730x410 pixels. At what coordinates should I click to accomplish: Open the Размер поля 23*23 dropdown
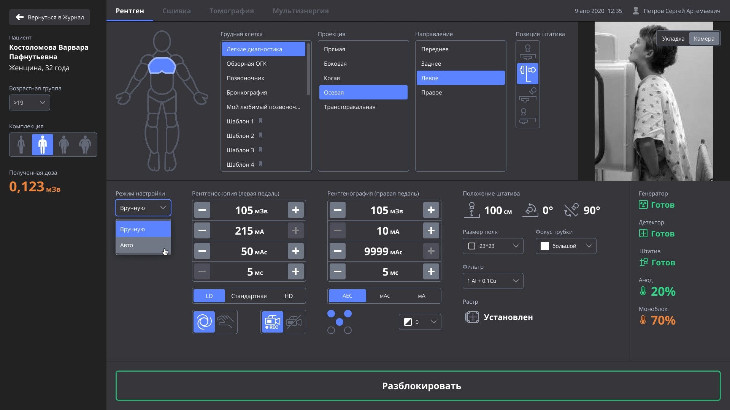point(493,246)
